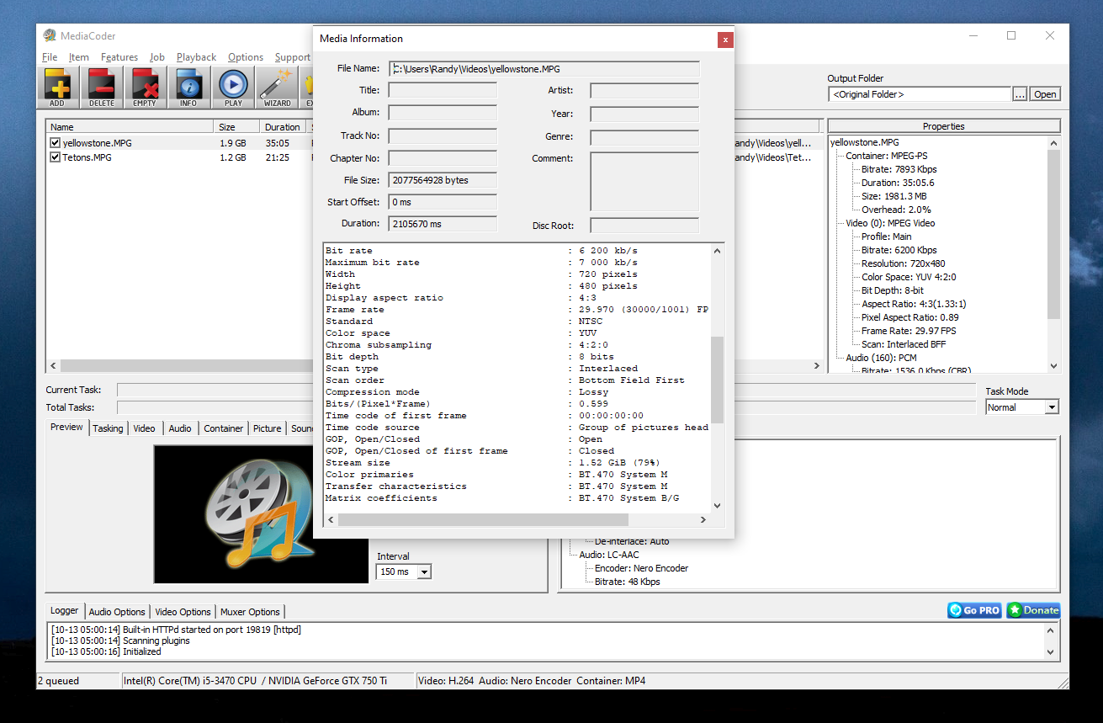Click the EMPTY list toolbar icon
This screenshot has height=723, width=1103.
click(x=145, y=88)
